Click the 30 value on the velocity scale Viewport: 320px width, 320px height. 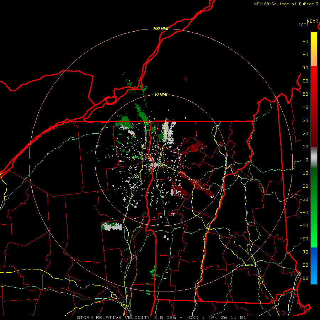(x=305, y=121)
